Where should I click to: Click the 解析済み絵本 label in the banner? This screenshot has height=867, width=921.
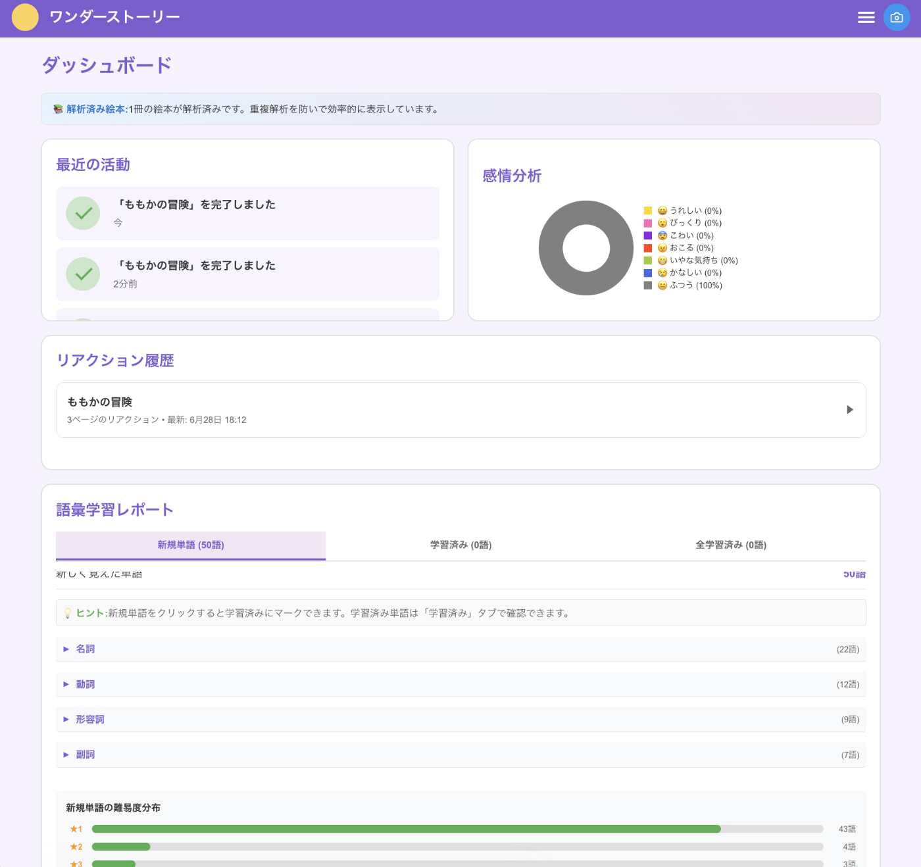(x=96, y=109)
